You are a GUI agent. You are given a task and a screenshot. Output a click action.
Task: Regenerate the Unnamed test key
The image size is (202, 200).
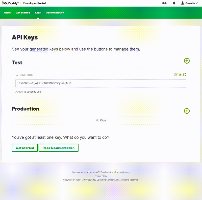(x=185, y=74)
